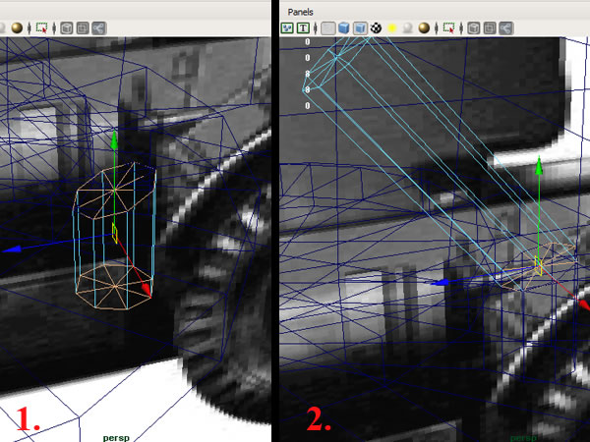Enable Smooth Shade All in viewport 2

(x=344, y=28)
